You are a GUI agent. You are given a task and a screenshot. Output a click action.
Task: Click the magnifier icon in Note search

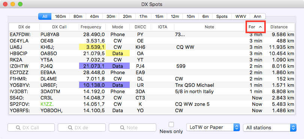pyautogui.click(x=122, y=127)
